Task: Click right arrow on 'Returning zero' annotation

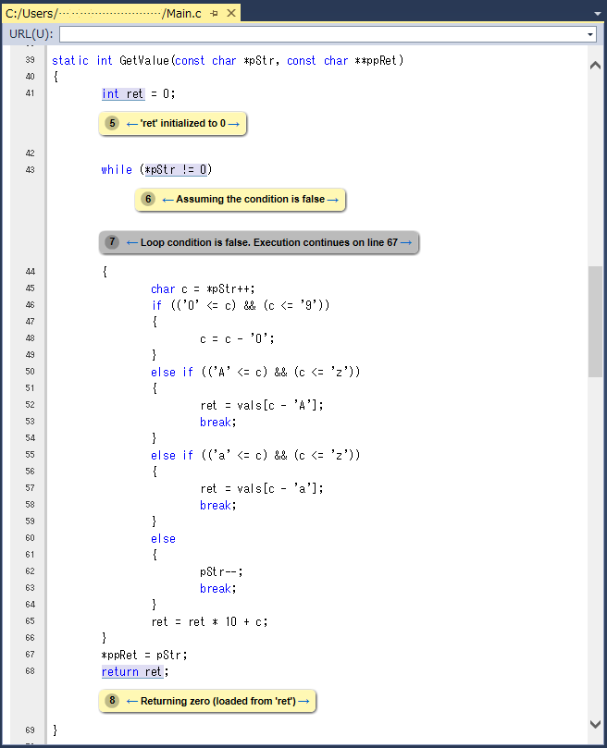Action: [304, 702]
